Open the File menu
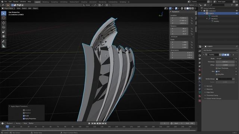 tap(6, 1)
